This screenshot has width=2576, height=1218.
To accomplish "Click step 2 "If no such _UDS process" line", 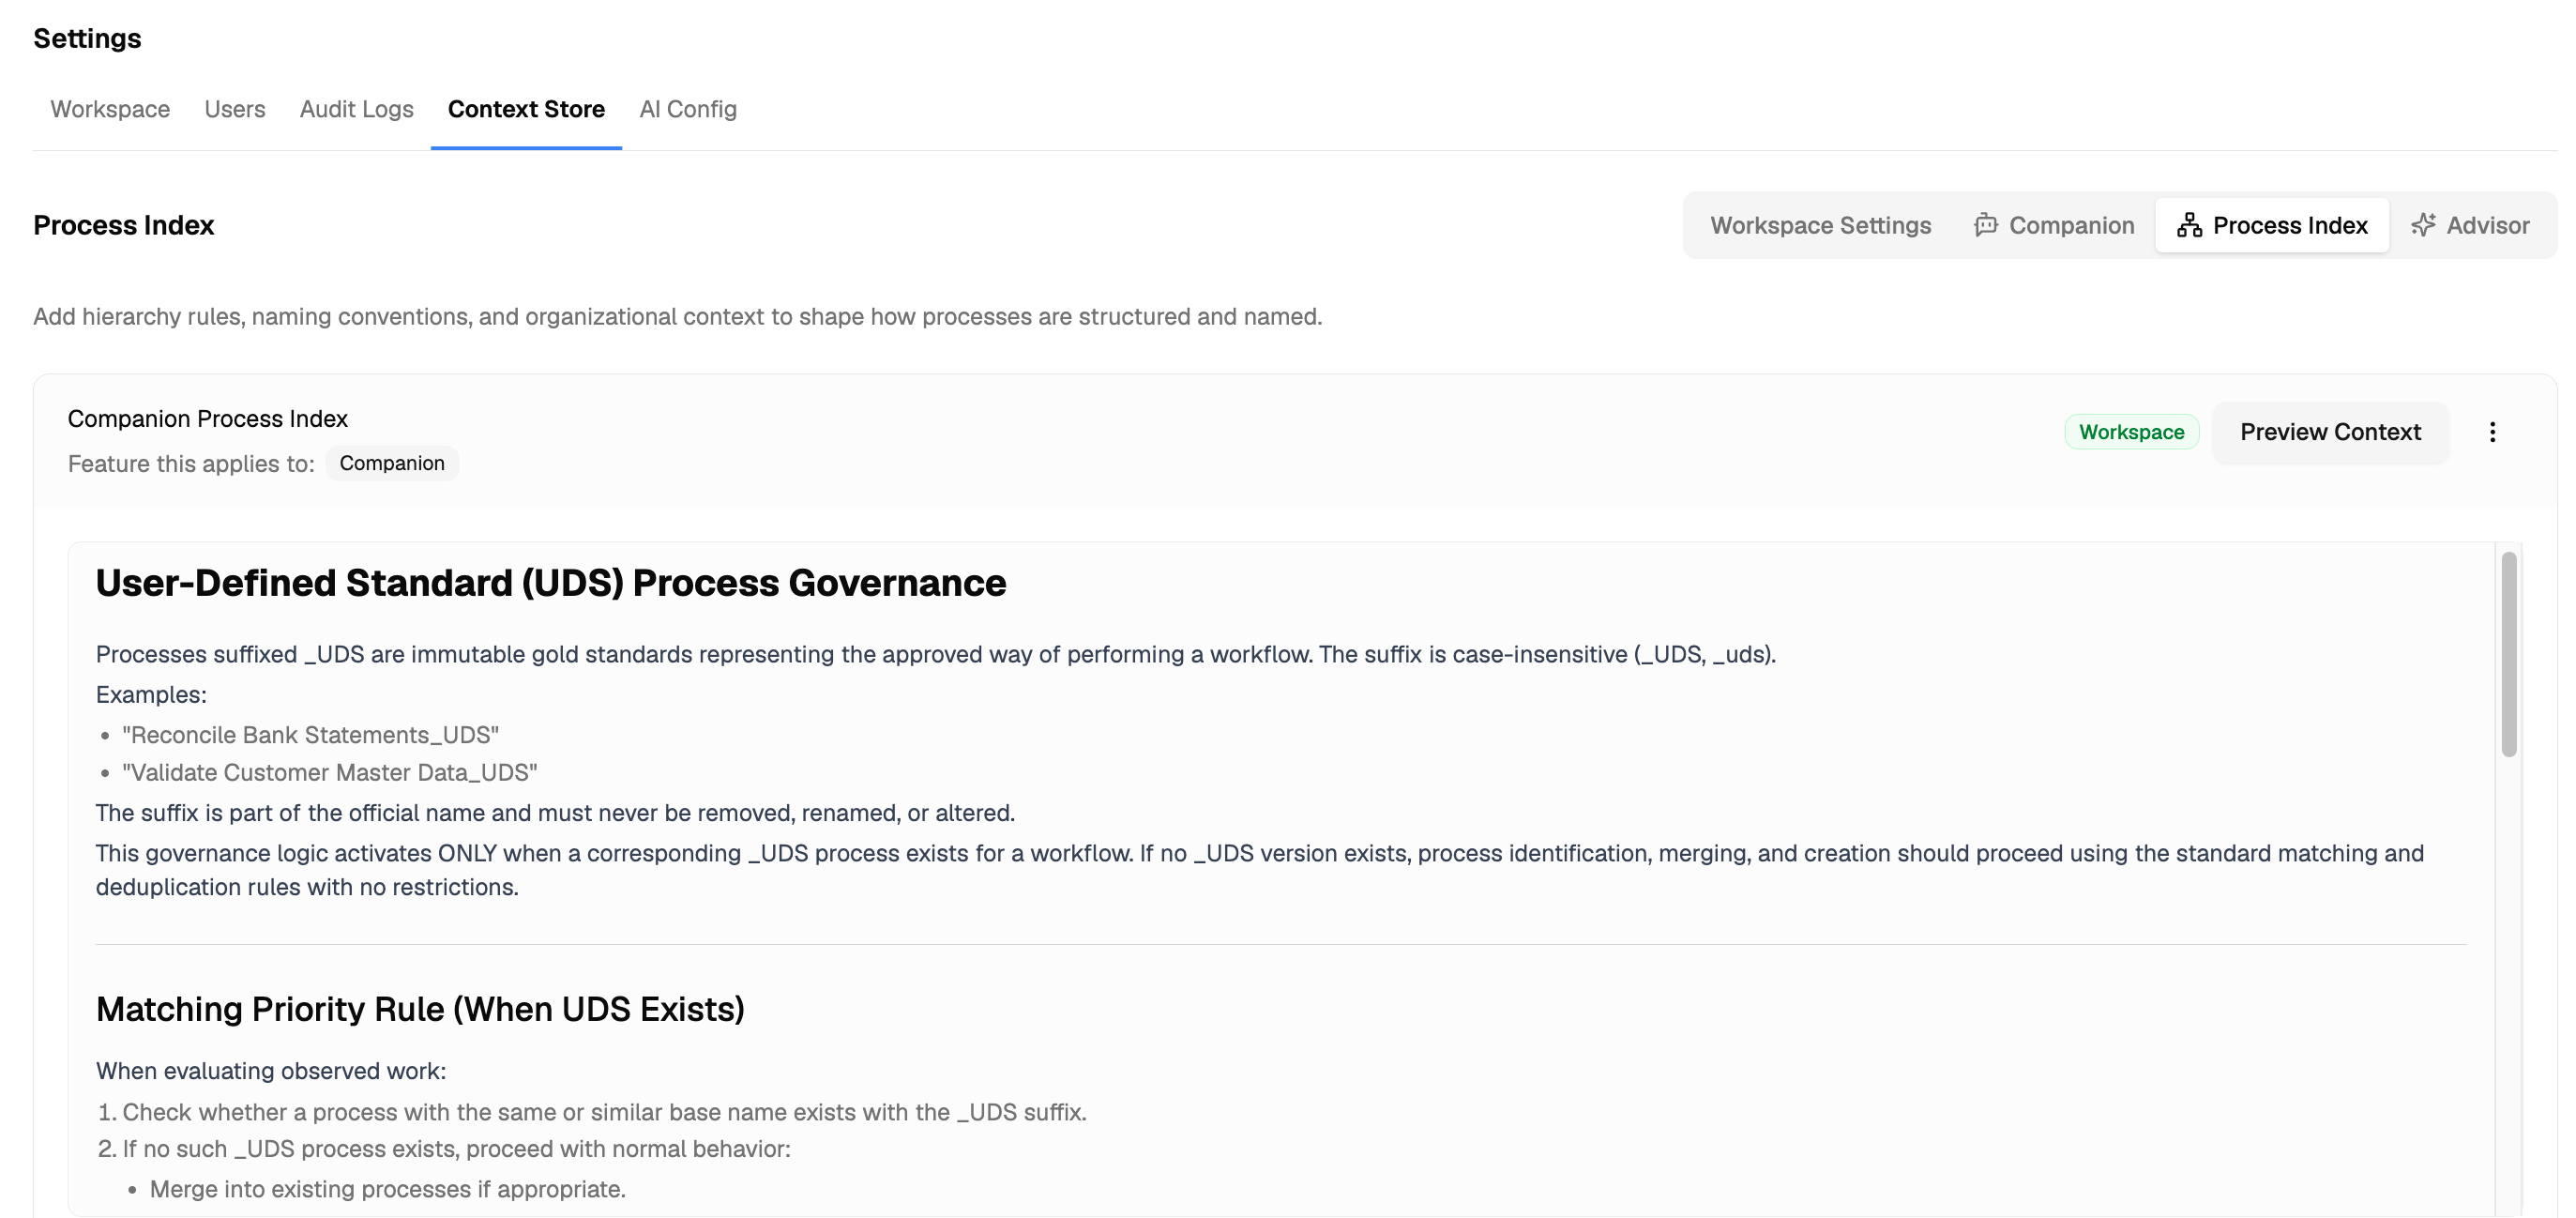I will coord(456,1149).
